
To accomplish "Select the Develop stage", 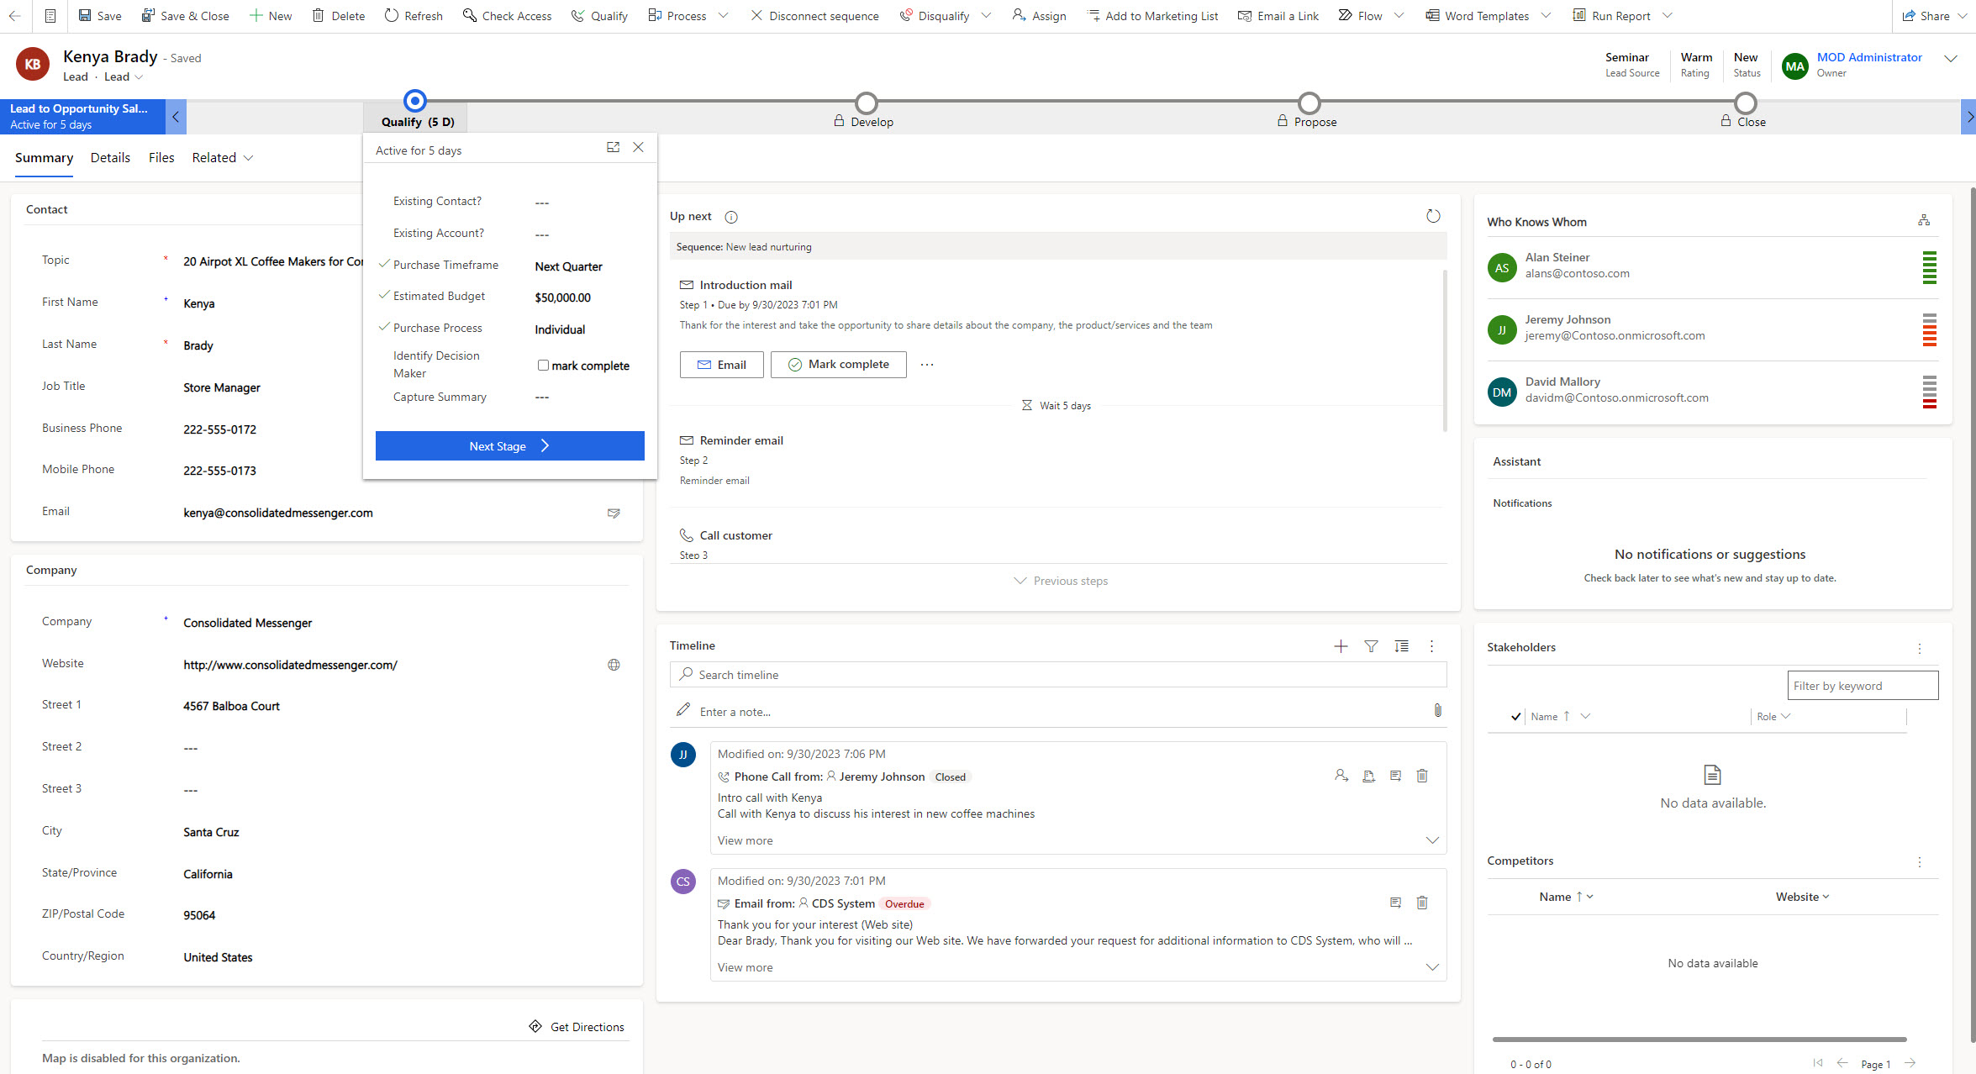I will (x=866, y=103).
